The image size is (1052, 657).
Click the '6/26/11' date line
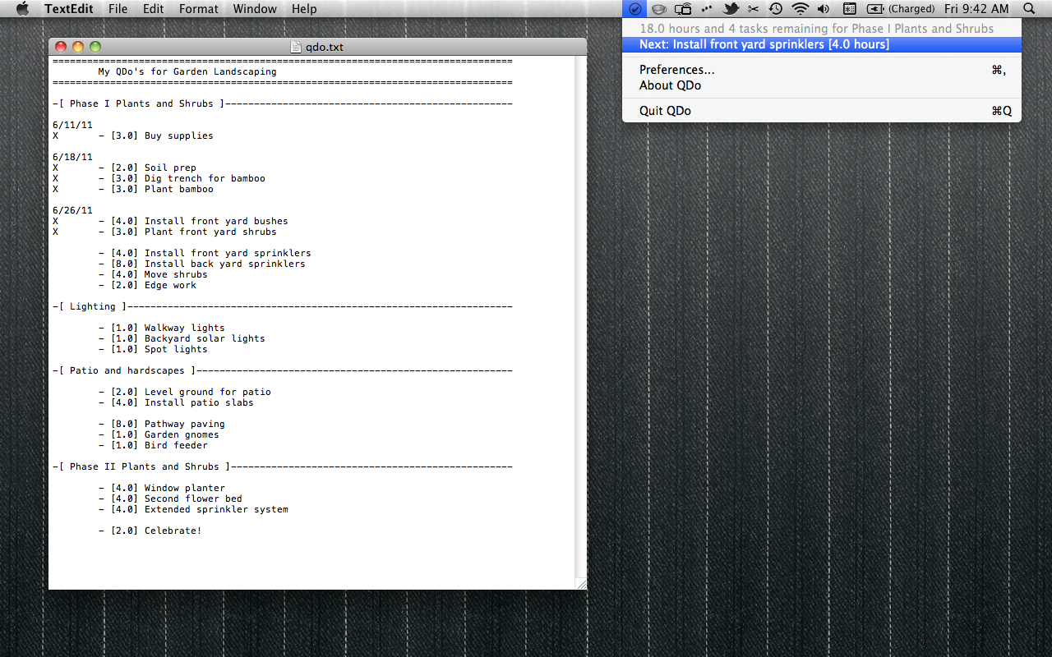72,210
